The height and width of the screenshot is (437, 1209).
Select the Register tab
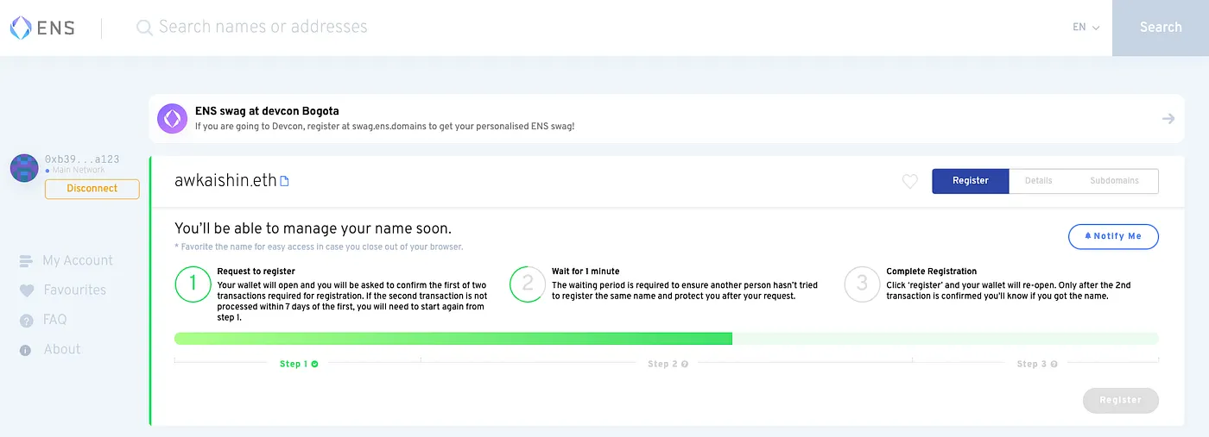971,181
